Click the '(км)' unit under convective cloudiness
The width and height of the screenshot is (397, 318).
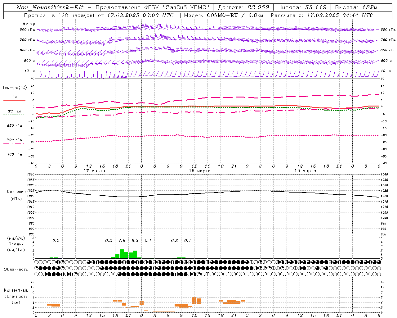[16, 302]
